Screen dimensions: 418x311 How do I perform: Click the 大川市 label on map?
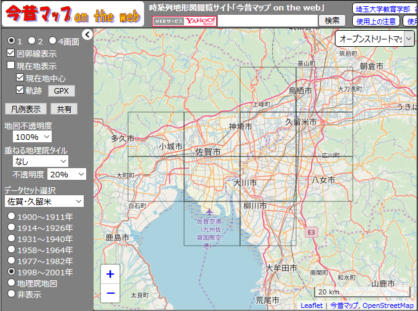click(245, 183)
